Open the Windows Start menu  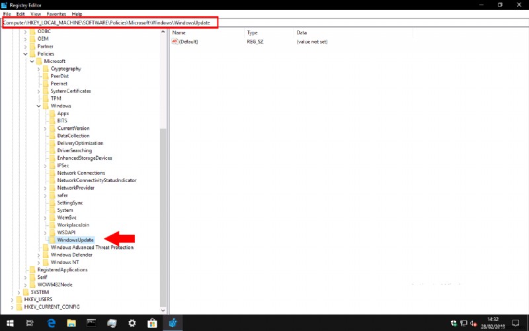pyautogui.click(x=10, y=323)
